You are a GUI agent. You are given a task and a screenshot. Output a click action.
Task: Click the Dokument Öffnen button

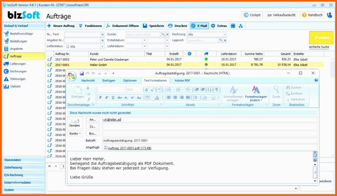point(122,26)
